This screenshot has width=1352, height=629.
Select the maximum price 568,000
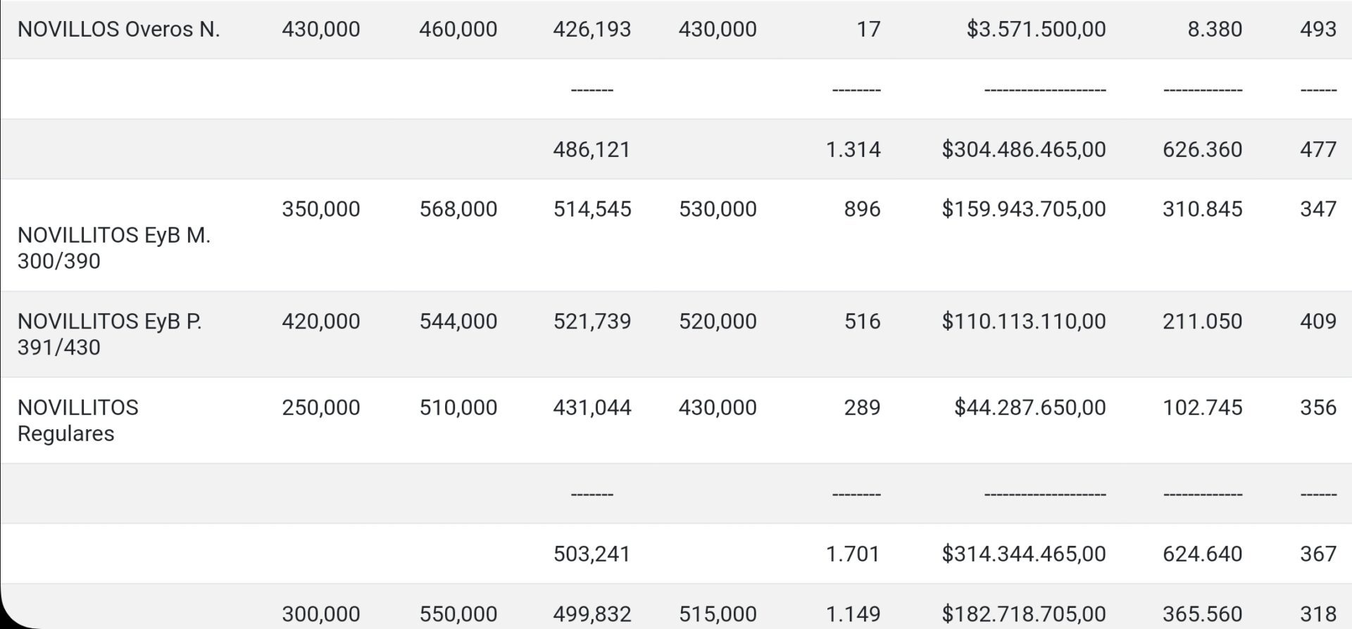(x=458, y=209)
